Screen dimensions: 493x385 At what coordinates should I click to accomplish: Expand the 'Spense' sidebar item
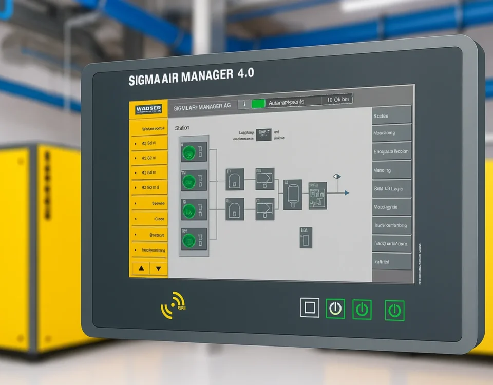pyautogui.click(x=149, y=203)
